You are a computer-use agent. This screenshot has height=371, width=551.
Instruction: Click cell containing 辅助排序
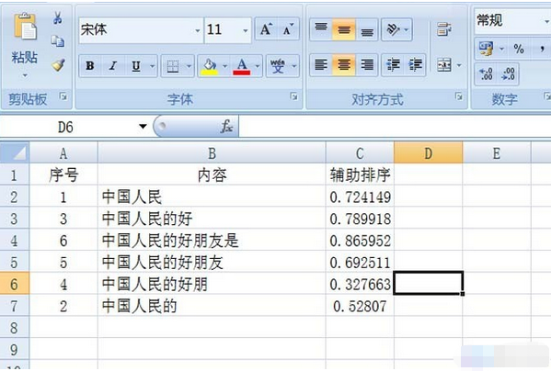360,174
